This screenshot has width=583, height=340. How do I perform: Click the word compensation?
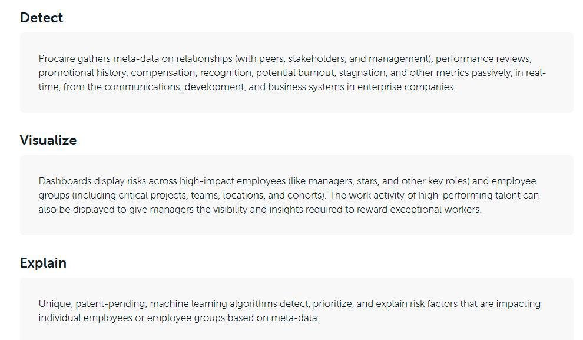(x=163, y=73)
